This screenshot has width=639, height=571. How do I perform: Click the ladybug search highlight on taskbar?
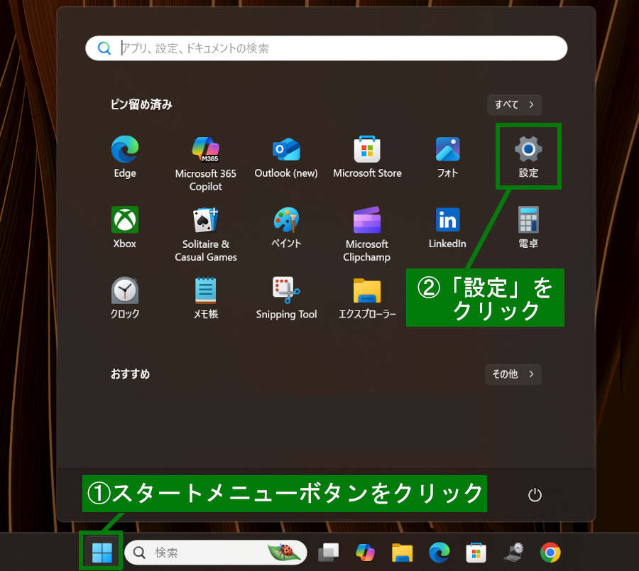pyautogui.click(x=284, y=552)
